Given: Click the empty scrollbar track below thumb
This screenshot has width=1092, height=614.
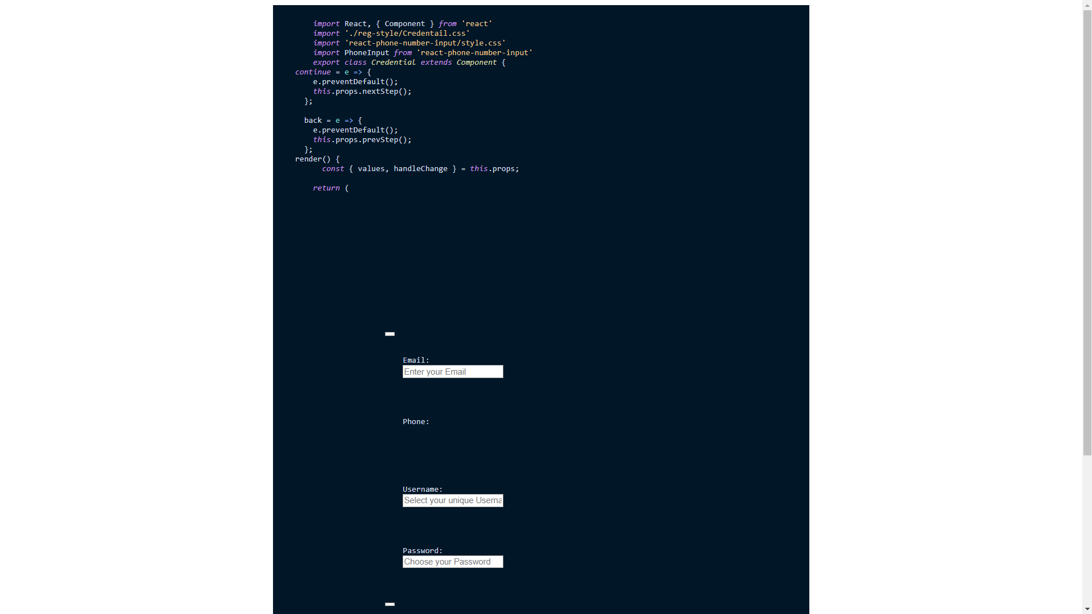Looking at the screenshot, I should 1087,529.
